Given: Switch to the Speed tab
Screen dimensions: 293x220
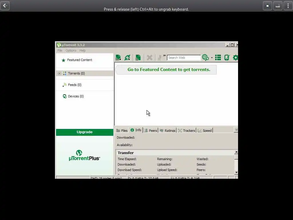Looking at the screenshot, I should [x=205, y=130].
